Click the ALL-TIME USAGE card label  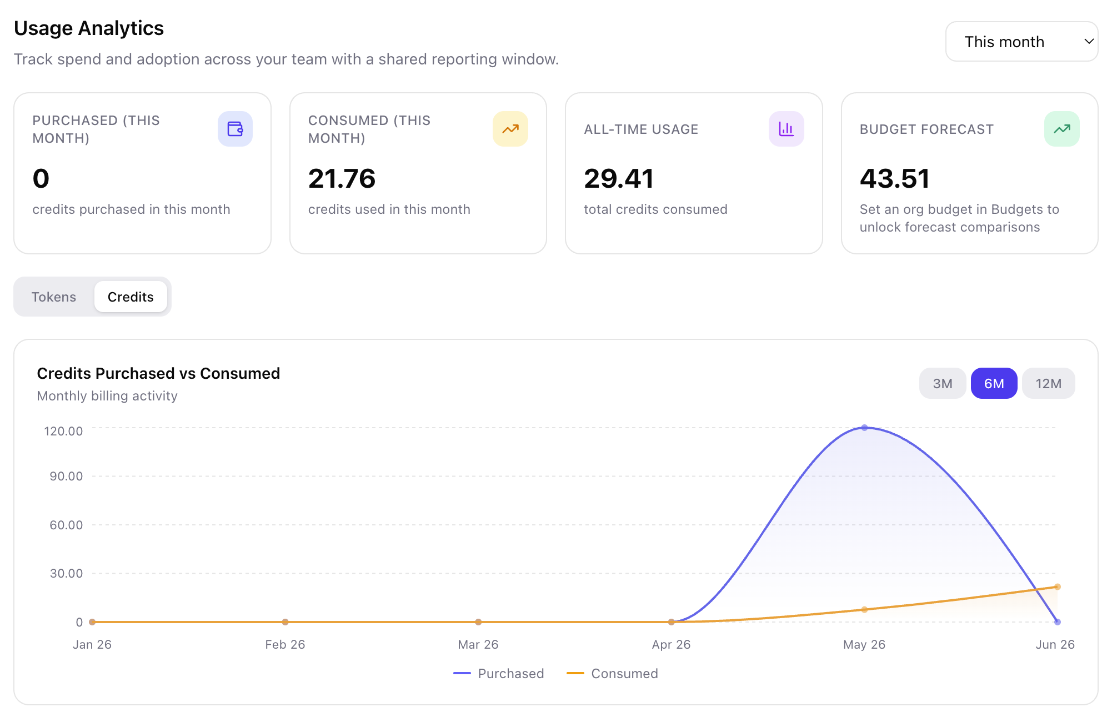pos(641,129)
